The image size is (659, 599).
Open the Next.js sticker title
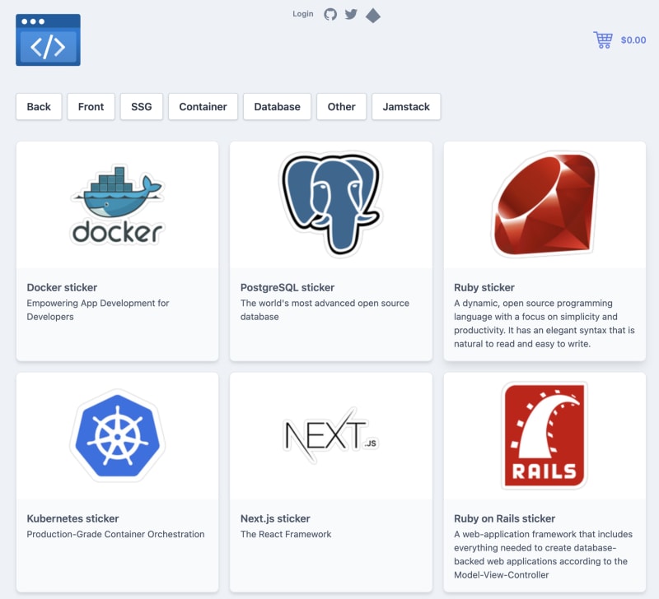[275, 518]
